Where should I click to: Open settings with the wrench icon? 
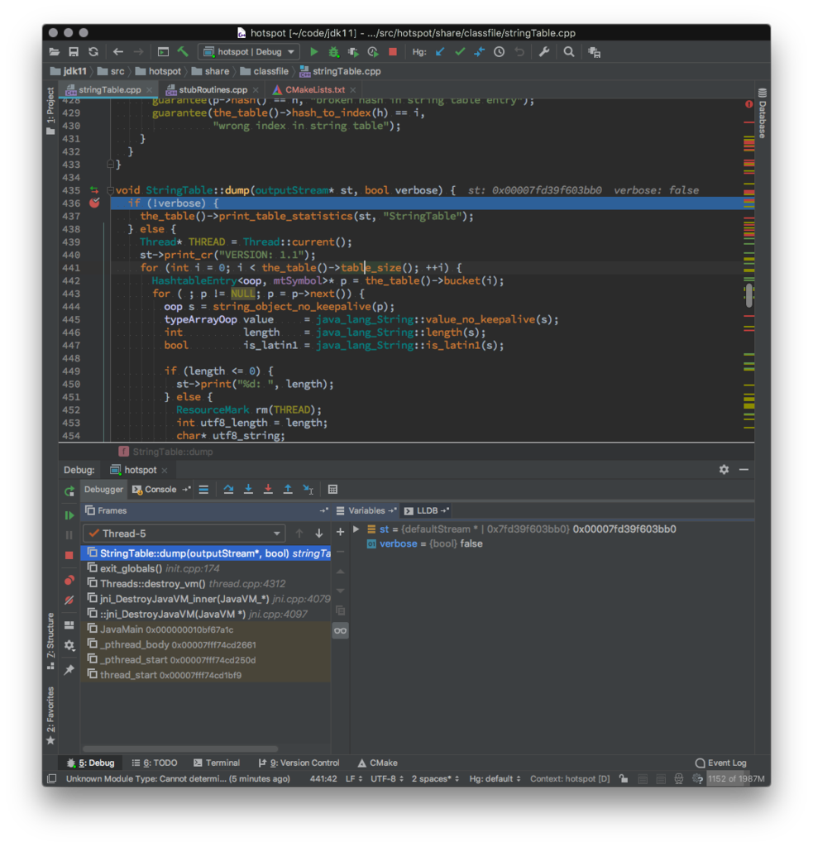544,52
